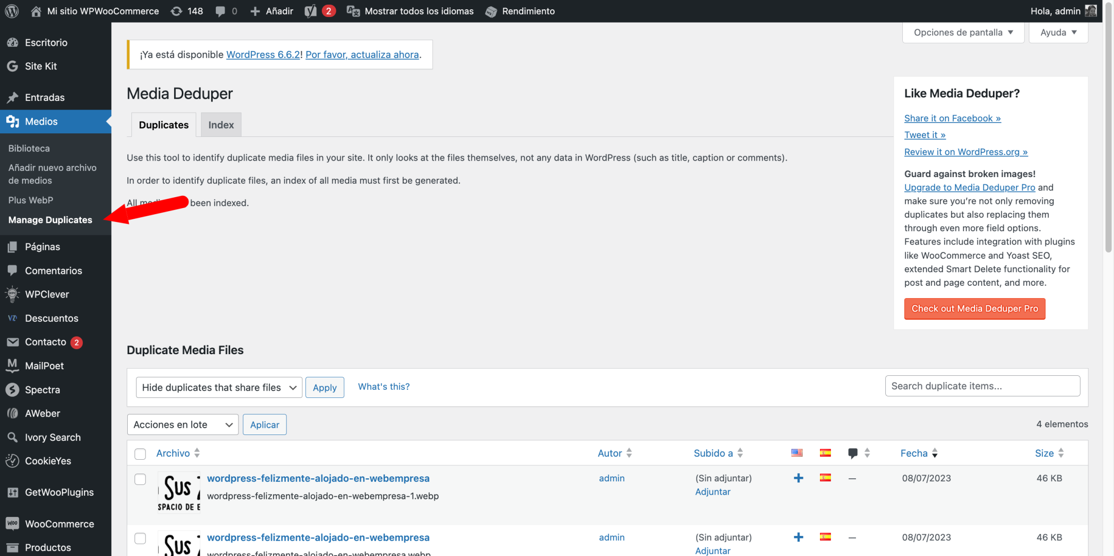The width and height of the screenshot is (1114, 556).
Task: Click Check out Media Deduper Pro button
Action: click(x=974, y=309)
